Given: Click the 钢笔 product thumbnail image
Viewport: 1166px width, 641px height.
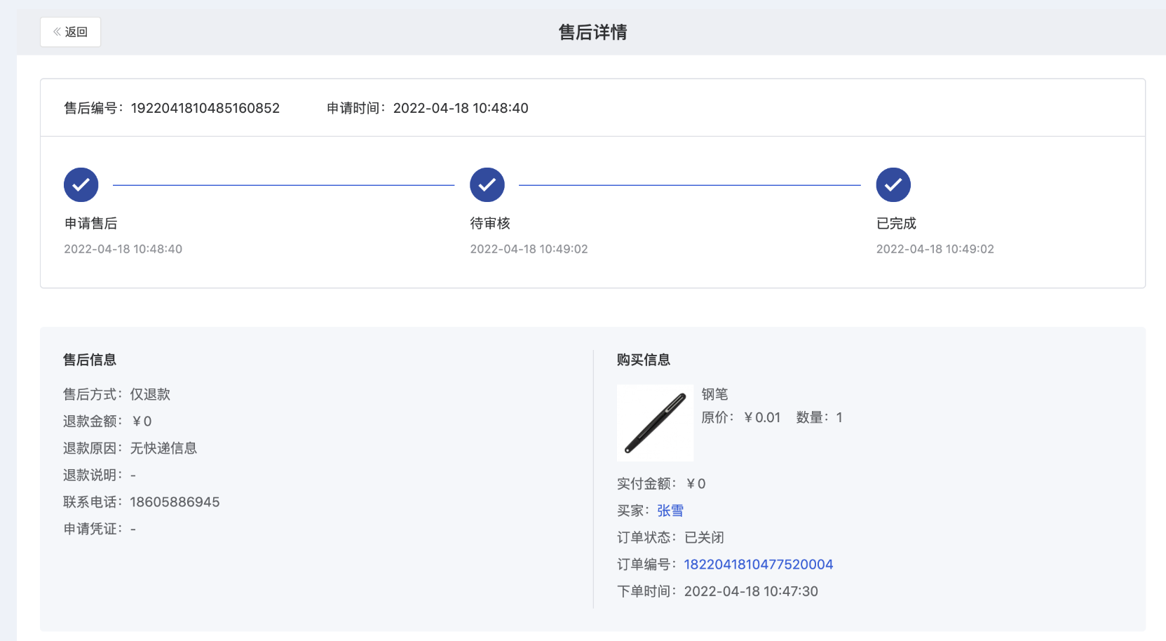Looking at the screenshot, I should coord(655,423).
